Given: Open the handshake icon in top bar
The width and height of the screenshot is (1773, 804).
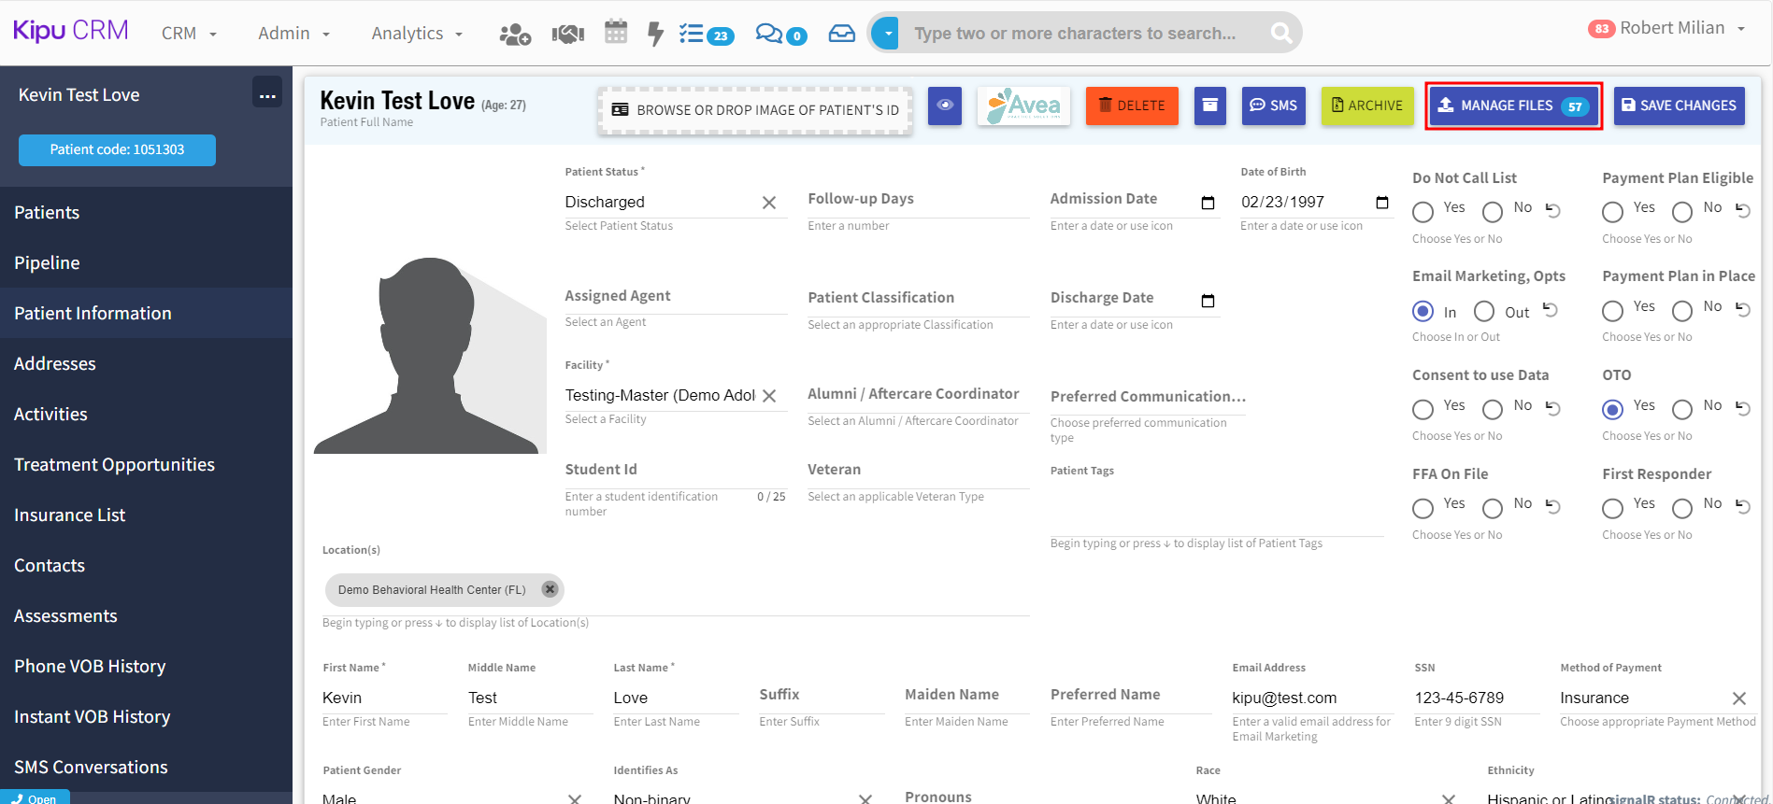Looking at the screenshot, I should (567, 35).
